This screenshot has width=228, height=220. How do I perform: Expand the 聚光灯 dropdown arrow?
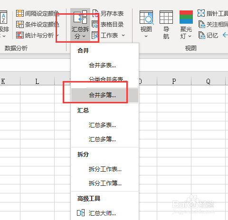tap(190, 37)
